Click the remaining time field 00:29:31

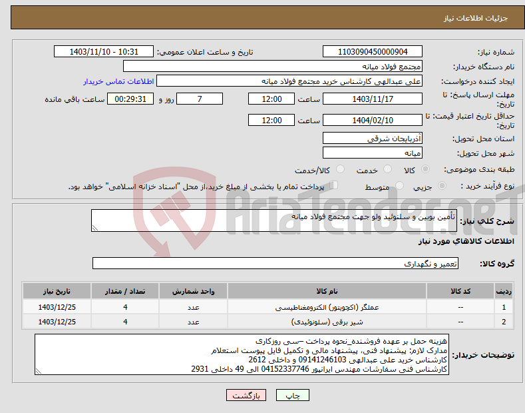pyautogui.click(x=130, y=99)
